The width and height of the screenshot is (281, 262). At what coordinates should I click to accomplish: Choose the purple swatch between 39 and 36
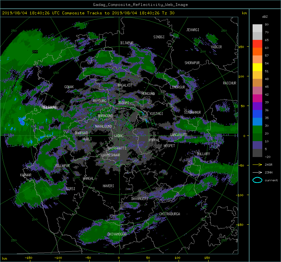(x=257, y=106)
